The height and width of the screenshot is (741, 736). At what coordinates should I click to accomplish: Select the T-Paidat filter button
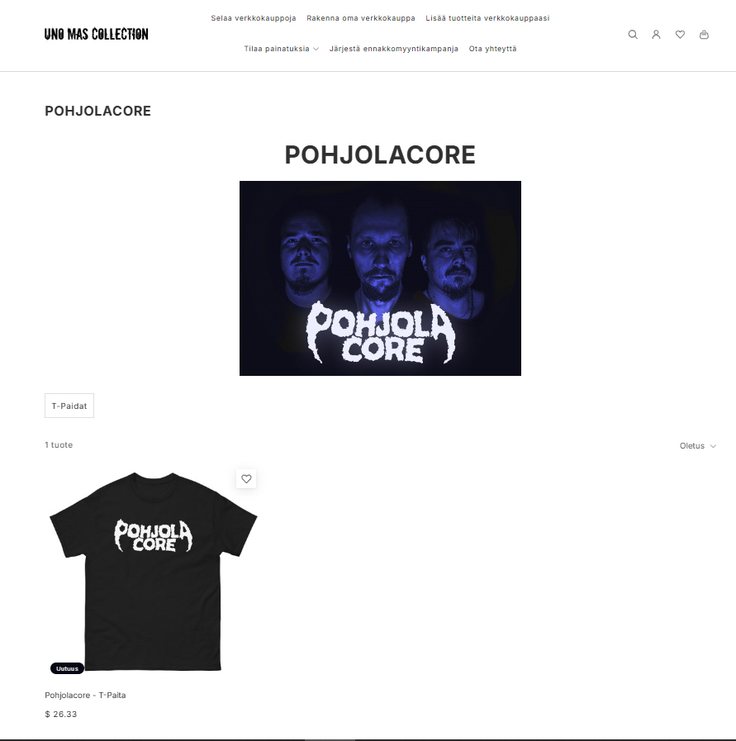[69, 406]
